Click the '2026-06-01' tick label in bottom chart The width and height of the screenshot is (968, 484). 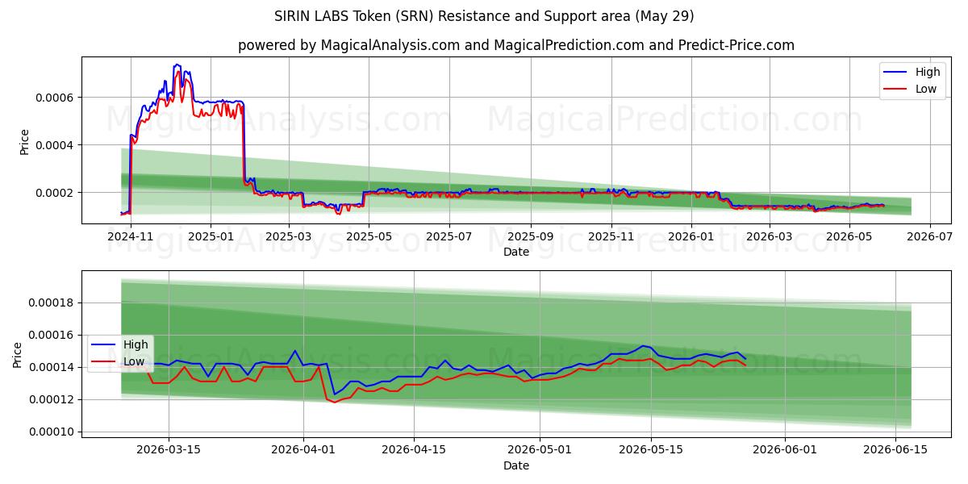[x=786, y=451]
